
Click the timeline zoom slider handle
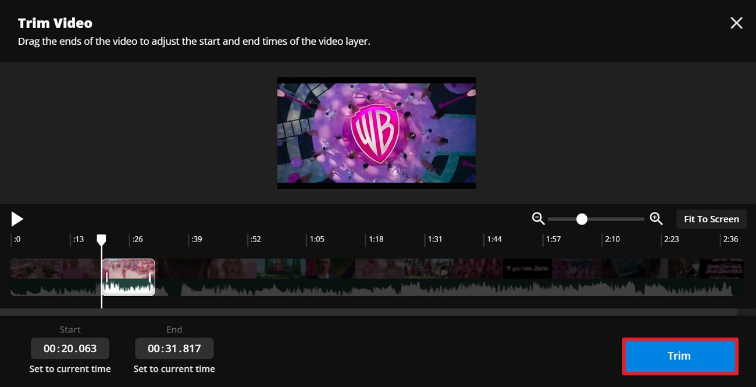tap(582, 219)
